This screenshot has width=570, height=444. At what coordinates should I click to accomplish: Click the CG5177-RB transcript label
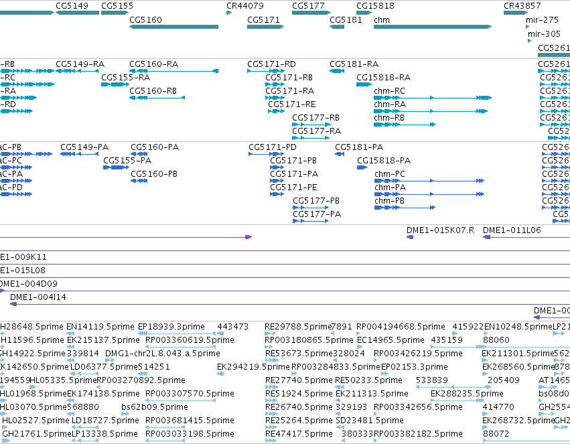(315, 118)
